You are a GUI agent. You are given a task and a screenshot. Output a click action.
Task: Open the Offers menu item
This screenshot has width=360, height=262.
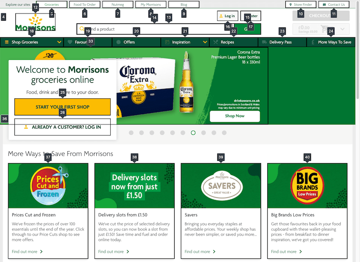136,42
